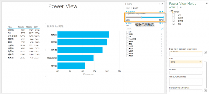Click table cell 高朋
Screen dimensions: 209x94
(10, 42)
